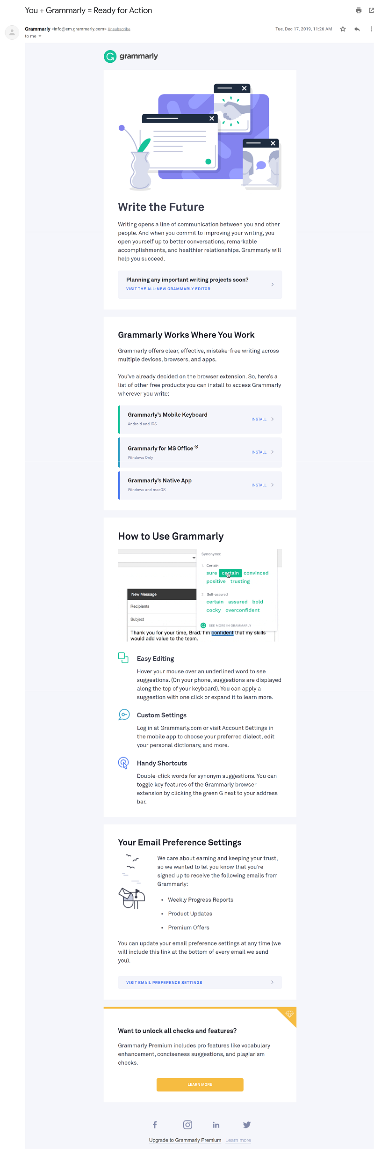This screenshot has width=374, height=1149.
Task: Open email in new window icon
Action: click(x=371, y=10)
